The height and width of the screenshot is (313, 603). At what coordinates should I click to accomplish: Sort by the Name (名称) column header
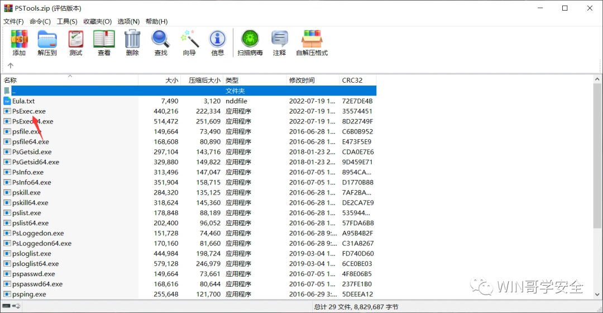click(70, 80)
